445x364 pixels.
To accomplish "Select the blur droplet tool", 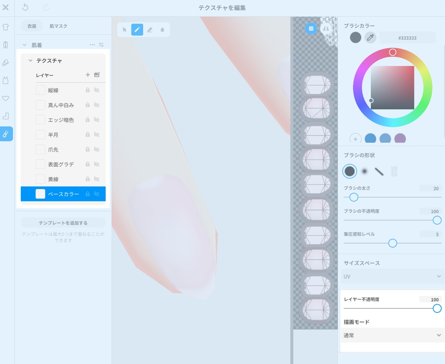I will tap(161, 30).
